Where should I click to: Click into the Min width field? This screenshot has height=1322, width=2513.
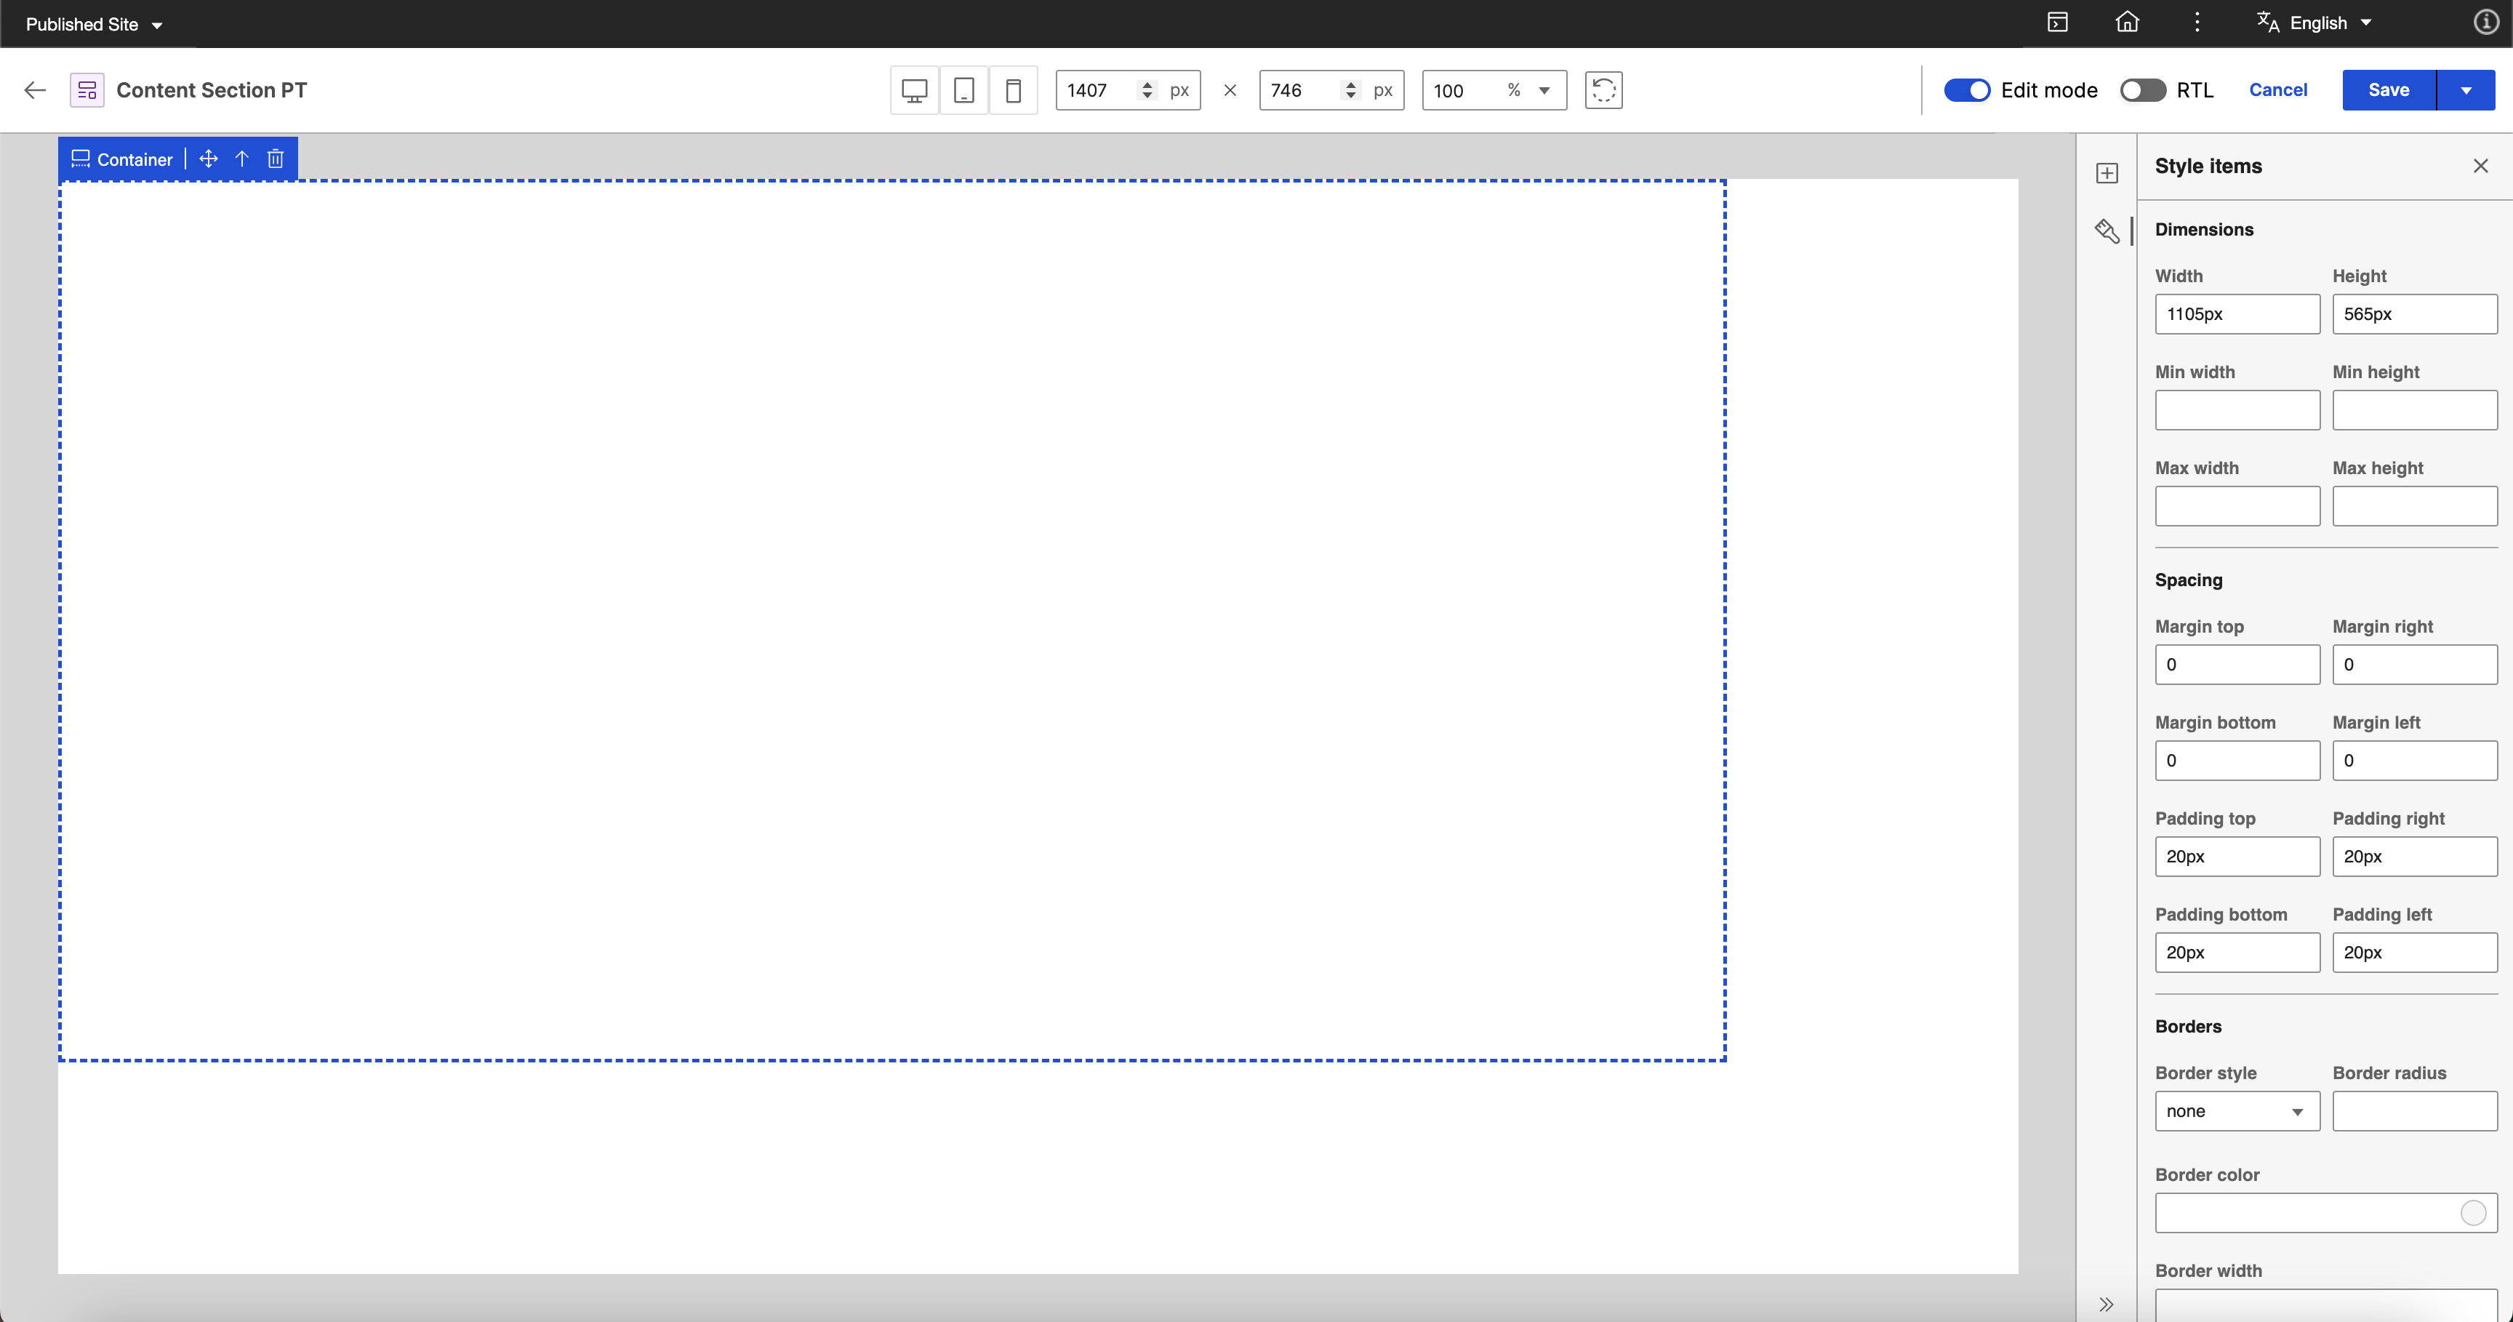tap(2236, 410)
